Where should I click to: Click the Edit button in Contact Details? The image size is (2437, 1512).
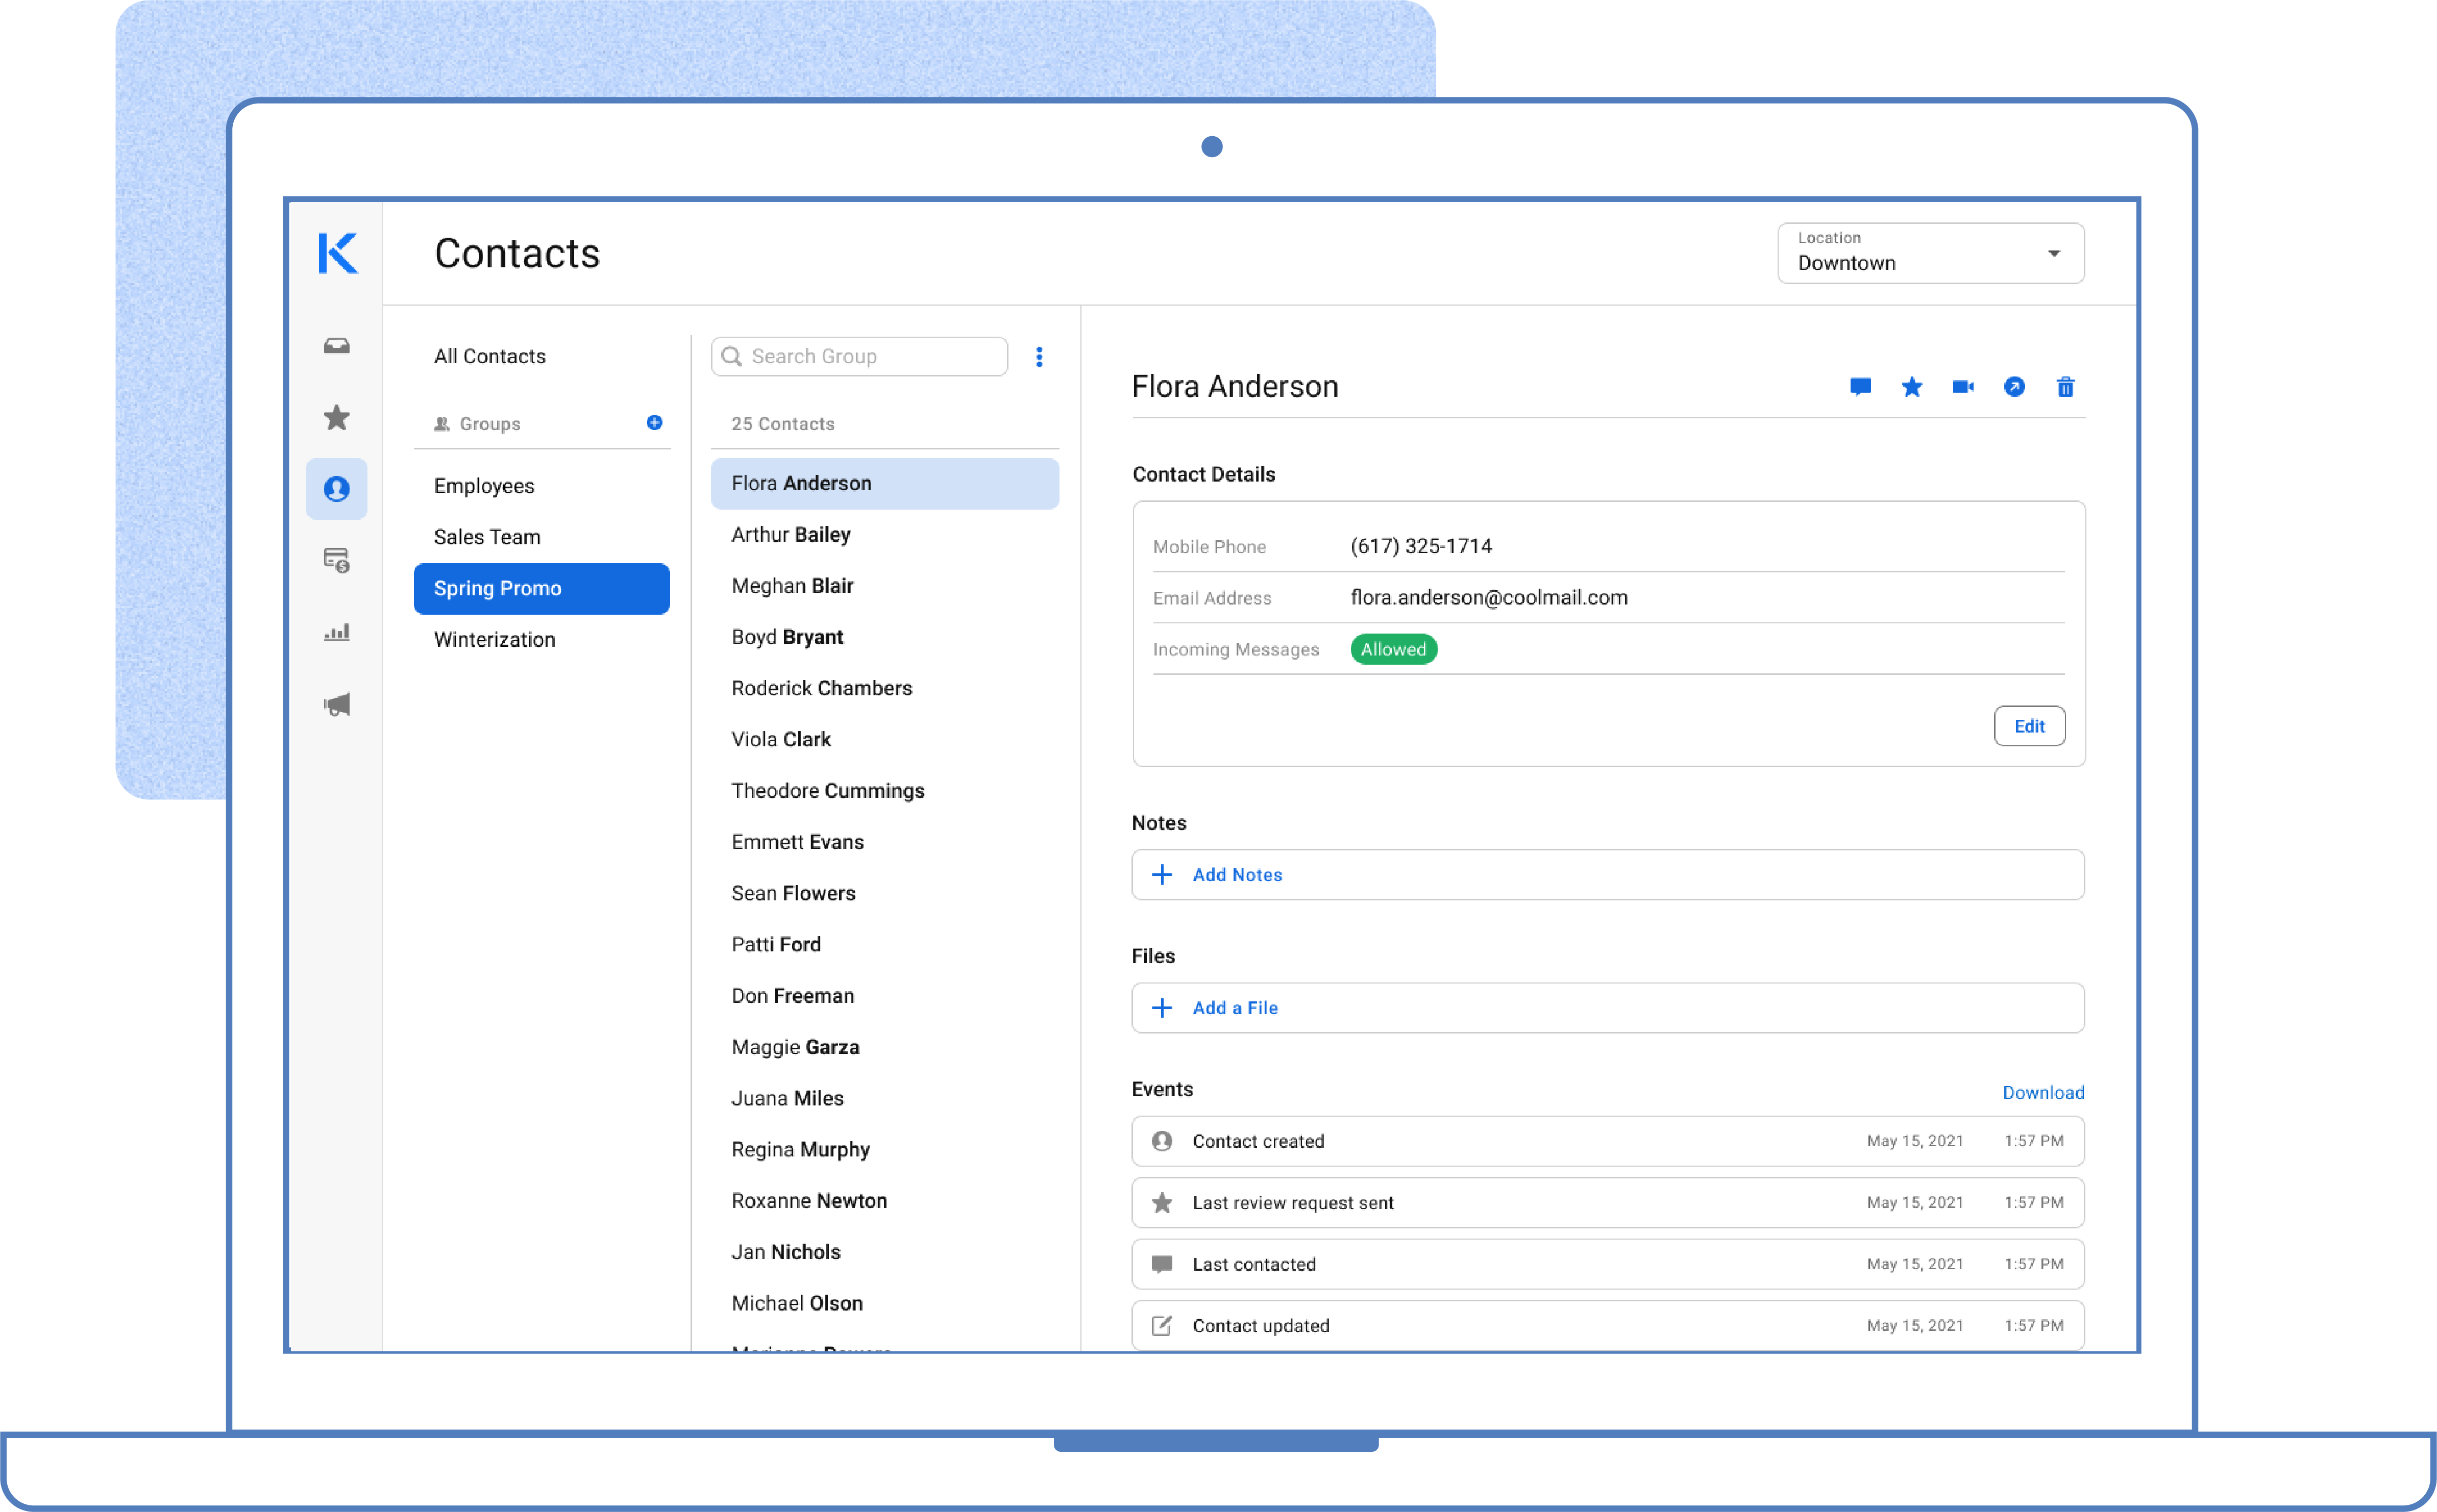point(2029,726)
